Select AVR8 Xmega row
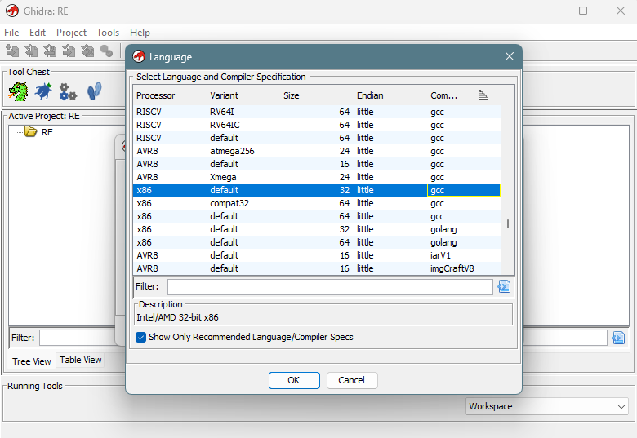The width and height of the screenshot is (637, 438). 318,177
